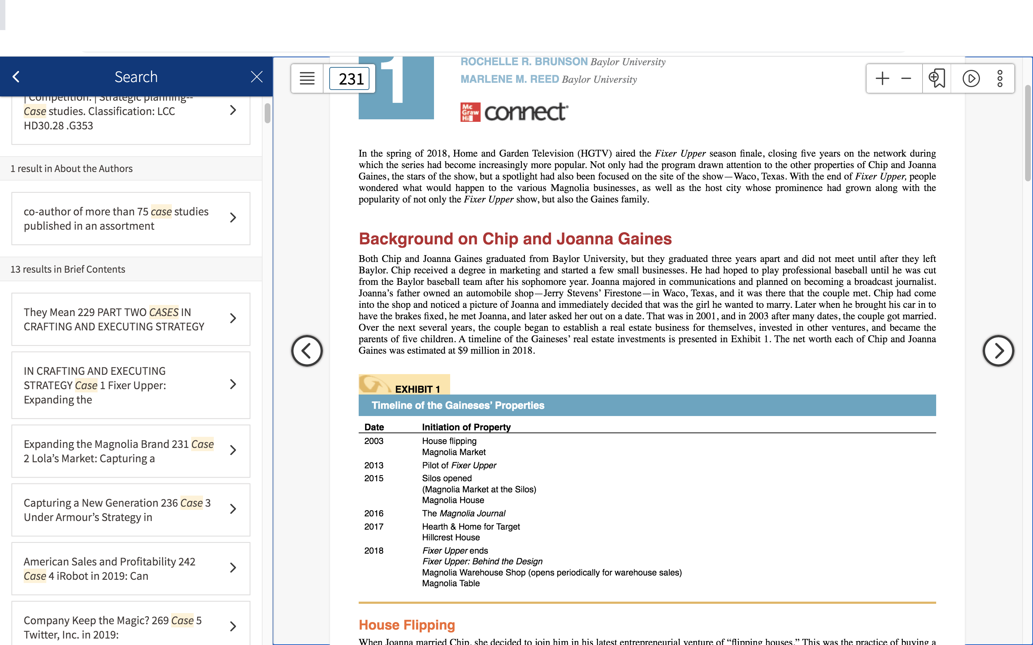Click the 'House Flipping' heading

[x=407, y=625]
